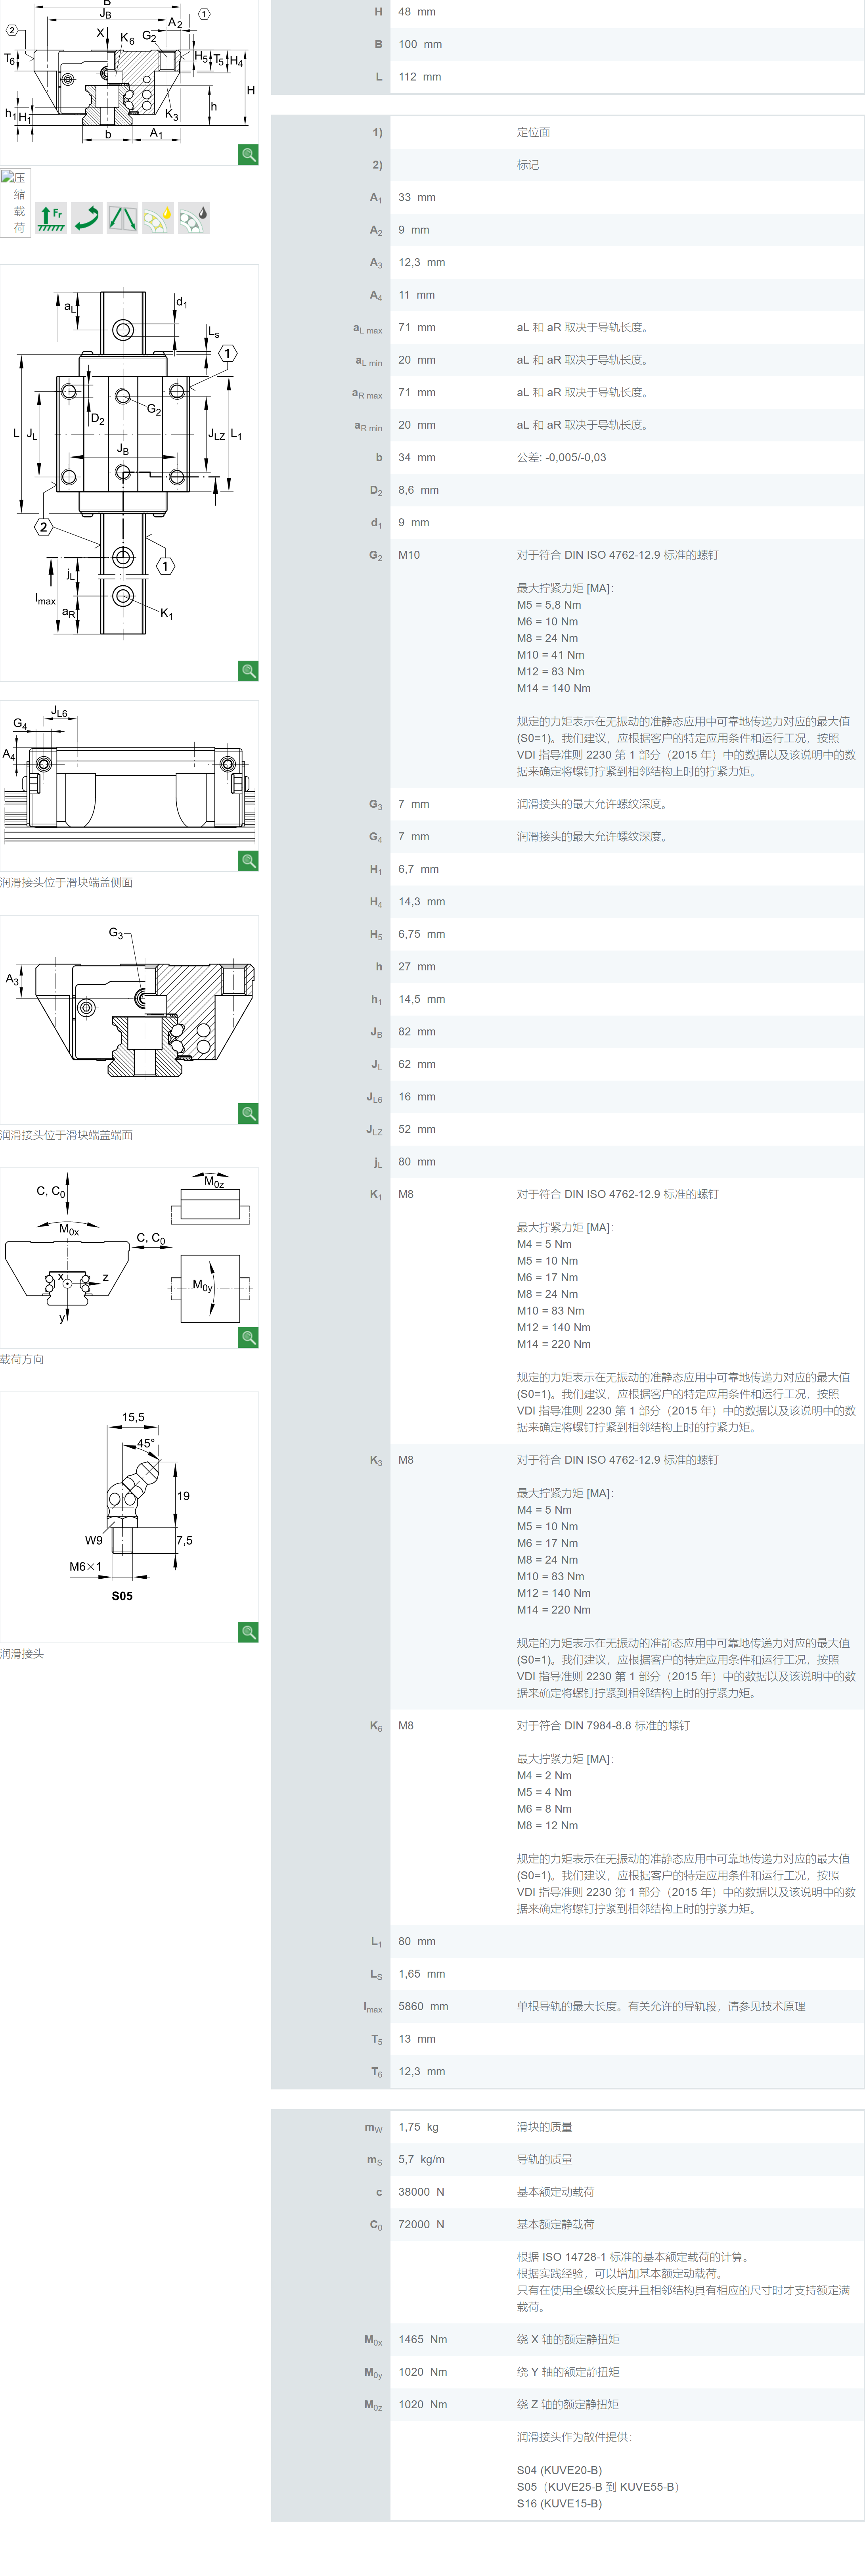
Task: Select the carriage mass 1,75 kg
Action: pos(418,2127)
